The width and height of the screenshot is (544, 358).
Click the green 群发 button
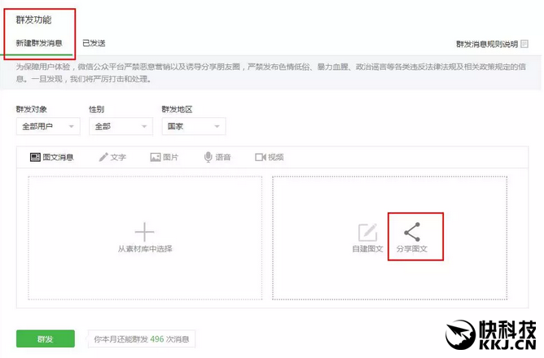(46, 338)
